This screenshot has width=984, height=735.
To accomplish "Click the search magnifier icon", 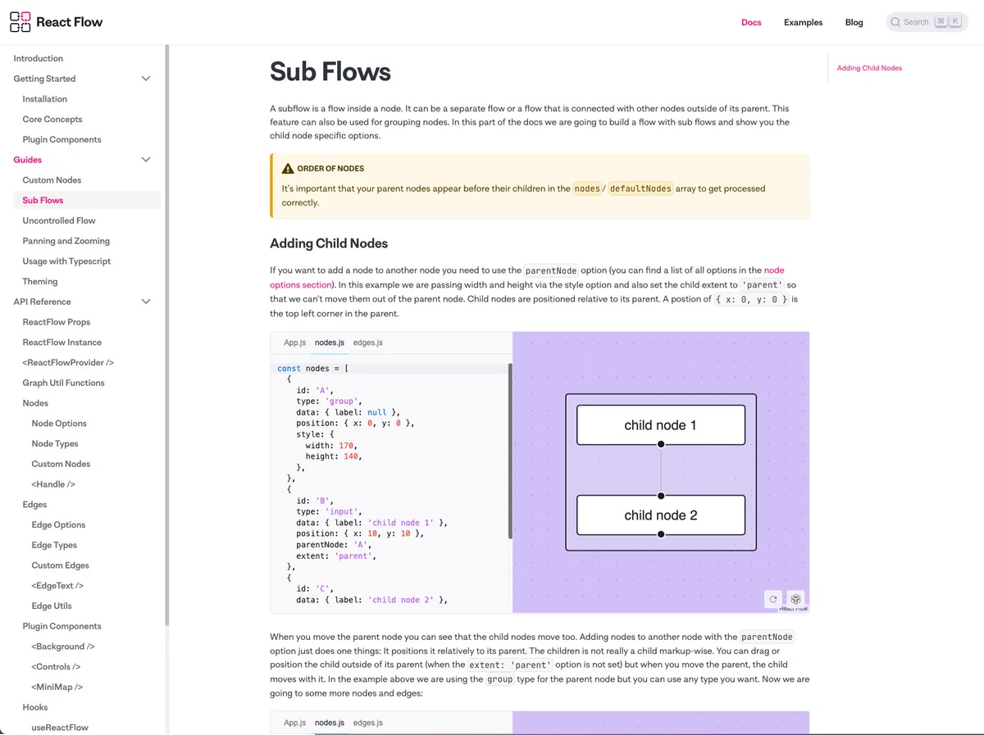I will pos(896,22).
